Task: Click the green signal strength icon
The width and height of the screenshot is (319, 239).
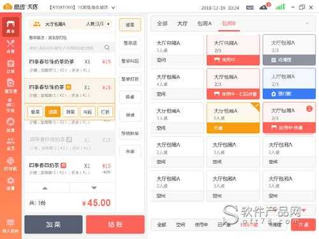Action: [280, 7]
